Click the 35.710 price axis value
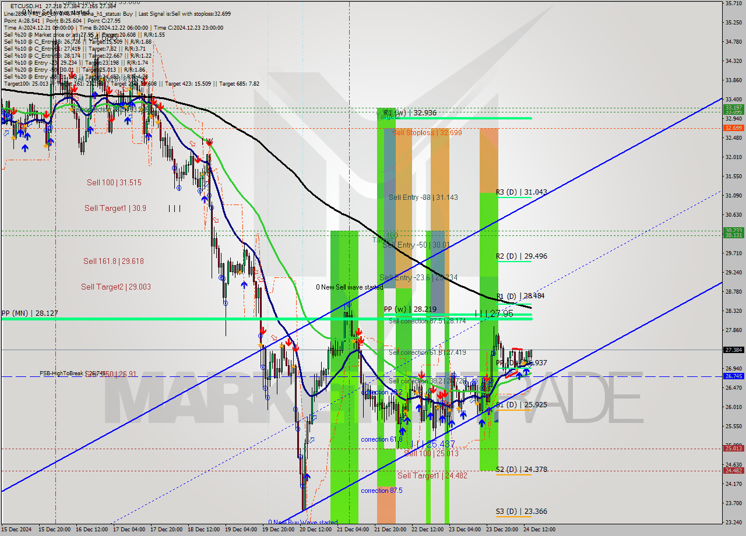746x536 pixels. [733, 3]
